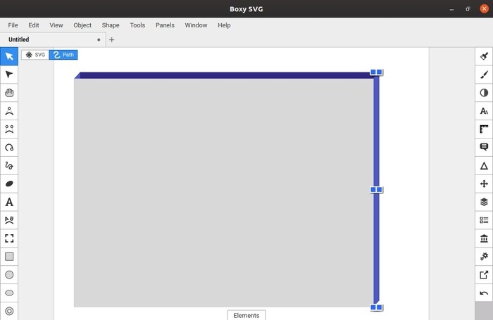This screenshot has height=320, width=493.
Task: Select the Text on path tool
Action: coord(9,220)
